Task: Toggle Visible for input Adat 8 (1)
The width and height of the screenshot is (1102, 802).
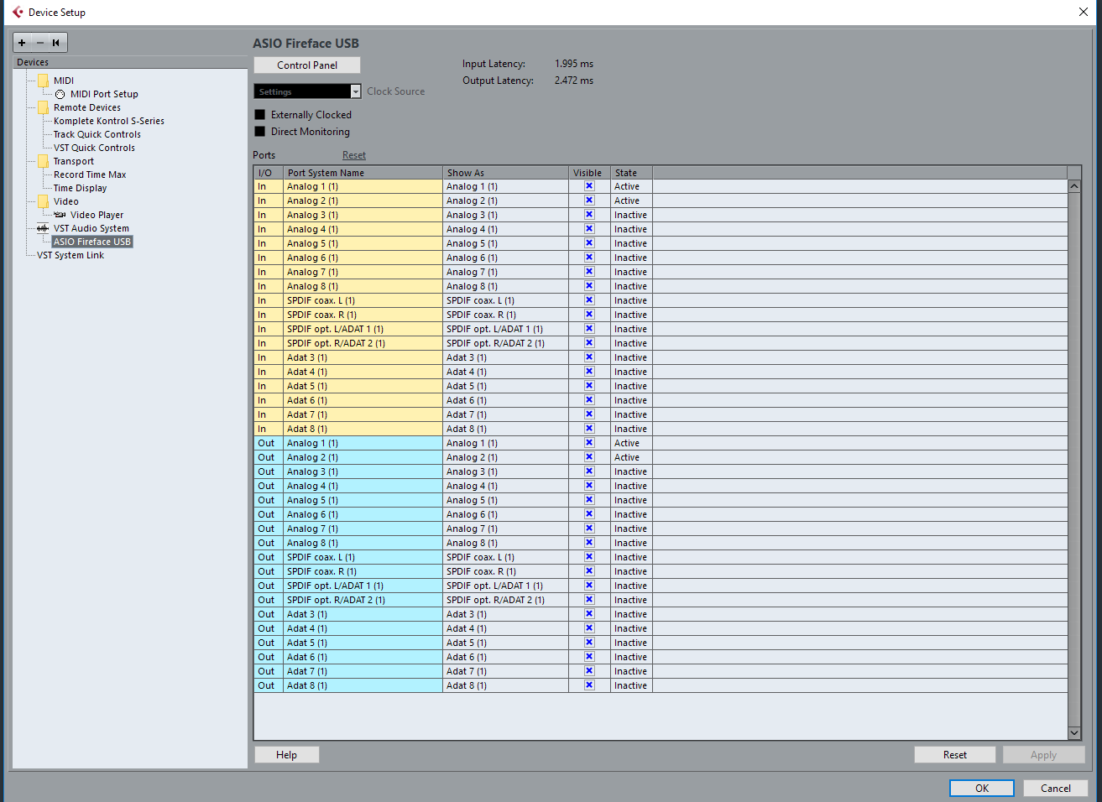Action: pyautogui.click(x=589, y=429)
